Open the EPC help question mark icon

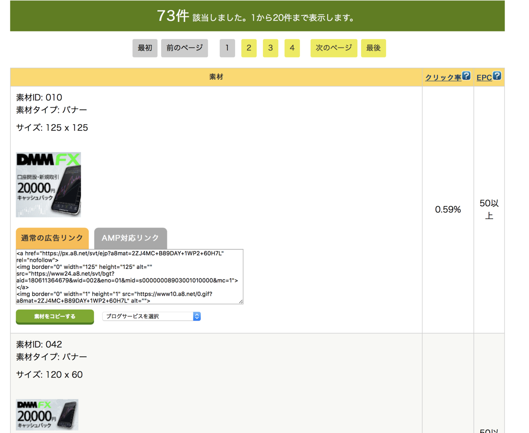tap(497, 76)
